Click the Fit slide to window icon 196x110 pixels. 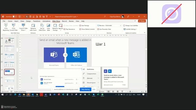146,92
